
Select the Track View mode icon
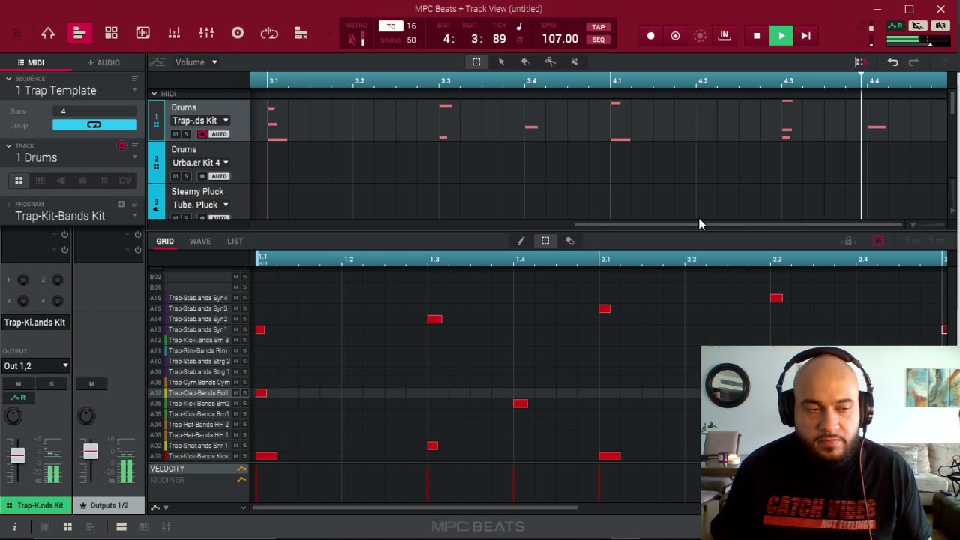tap(79, 33)
